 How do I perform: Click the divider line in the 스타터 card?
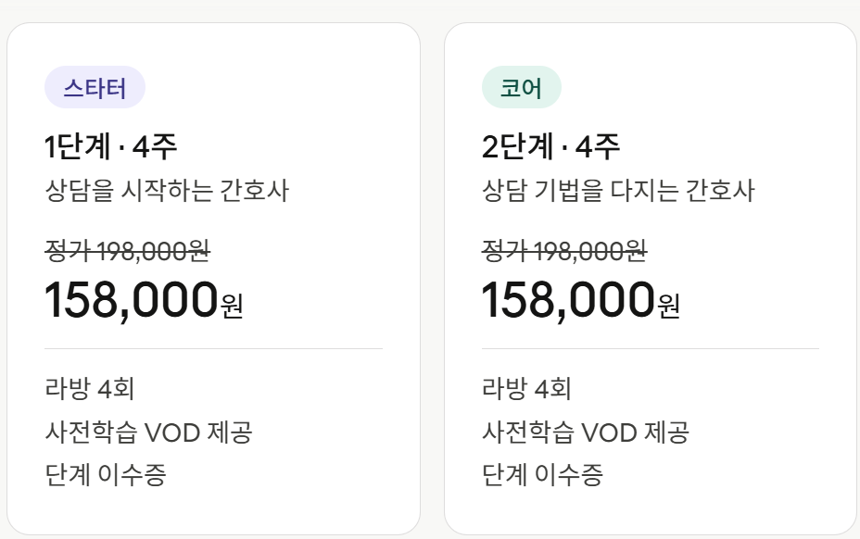pos(213,349)
